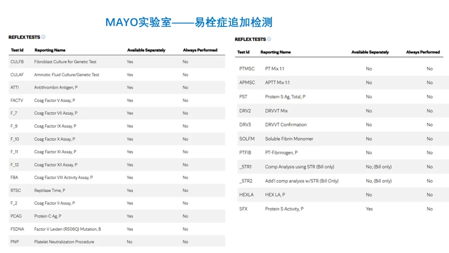Click test ID ATTI
This screenshot has height=253, width=449.
click(15, 87)
